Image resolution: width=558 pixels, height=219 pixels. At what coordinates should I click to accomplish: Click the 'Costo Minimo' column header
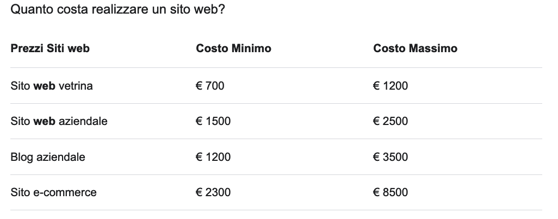(x=233, y=48)
